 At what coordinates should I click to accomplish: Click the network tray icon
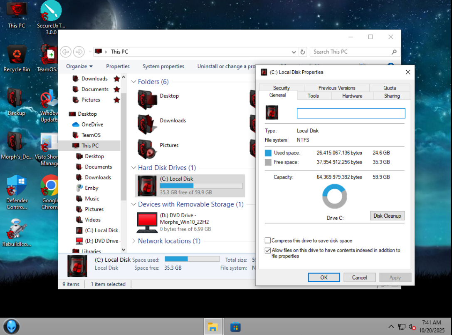[402, 327]
